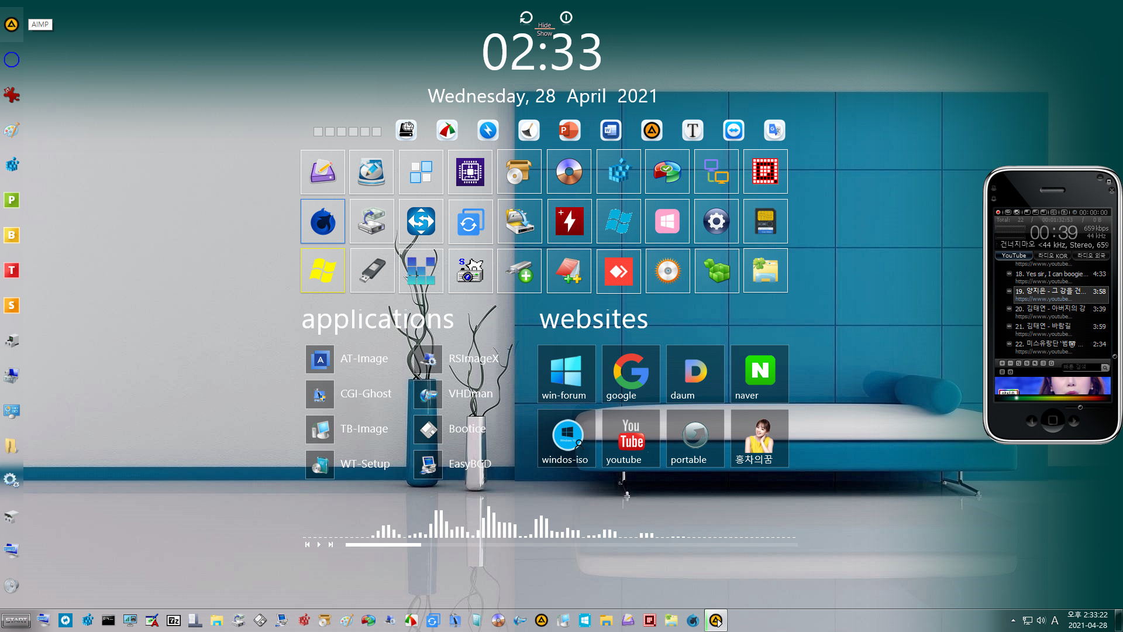Click the Show label above the clock
The height and width of the screenshot is (632, 1123).
click(545, 33)
